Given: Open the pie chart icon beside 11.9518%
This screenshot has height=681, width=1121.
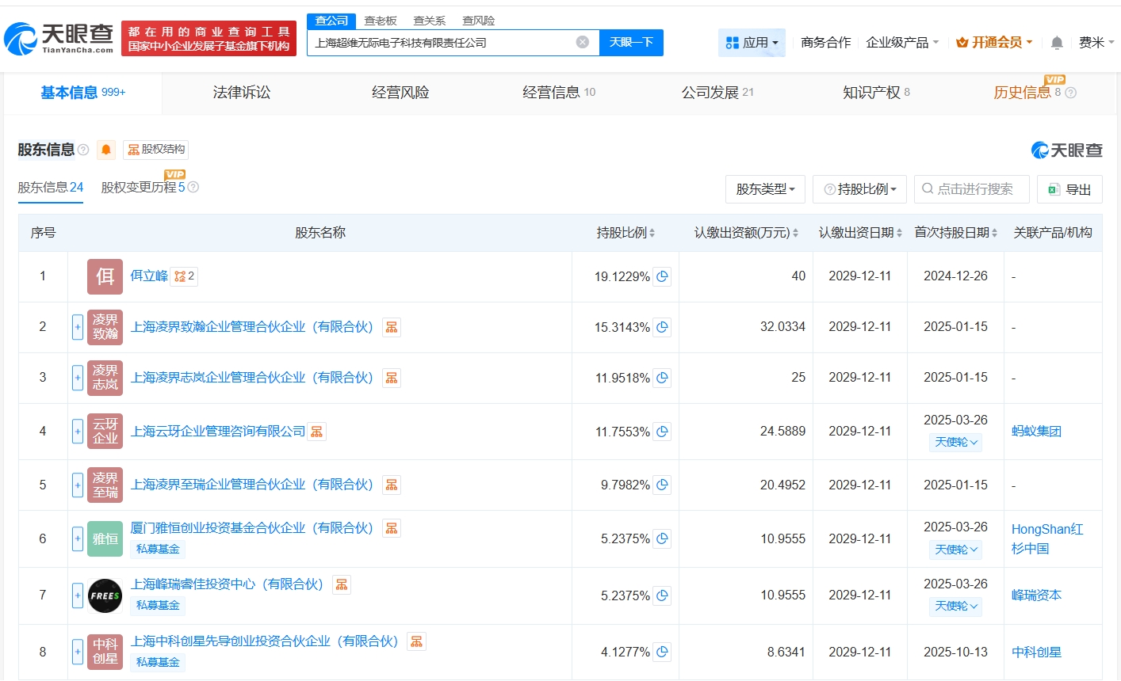Looking at the screenshot, I should [662, 378].
